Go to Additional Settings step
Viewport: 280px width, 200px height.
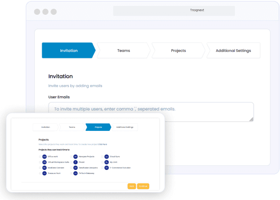[x=233, y=50]
